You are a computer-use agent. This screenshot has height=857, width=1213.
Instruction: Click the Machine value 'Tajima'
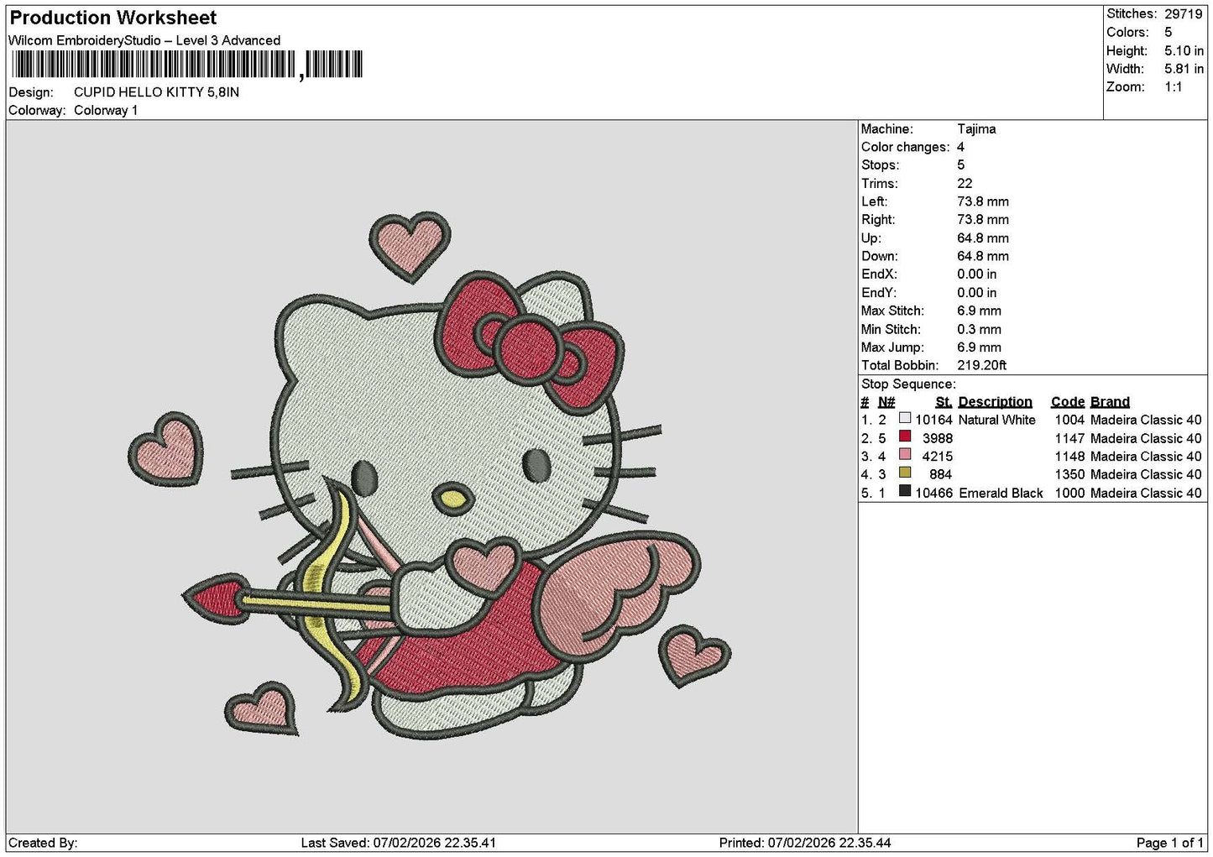(x=976, y=129)
